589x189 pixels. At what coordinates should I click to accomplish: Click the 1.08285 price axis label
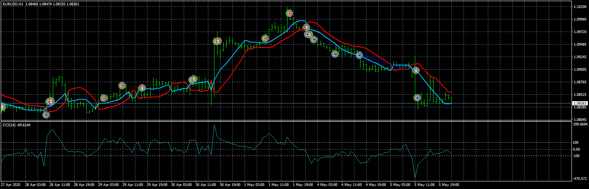coord(579,107)
